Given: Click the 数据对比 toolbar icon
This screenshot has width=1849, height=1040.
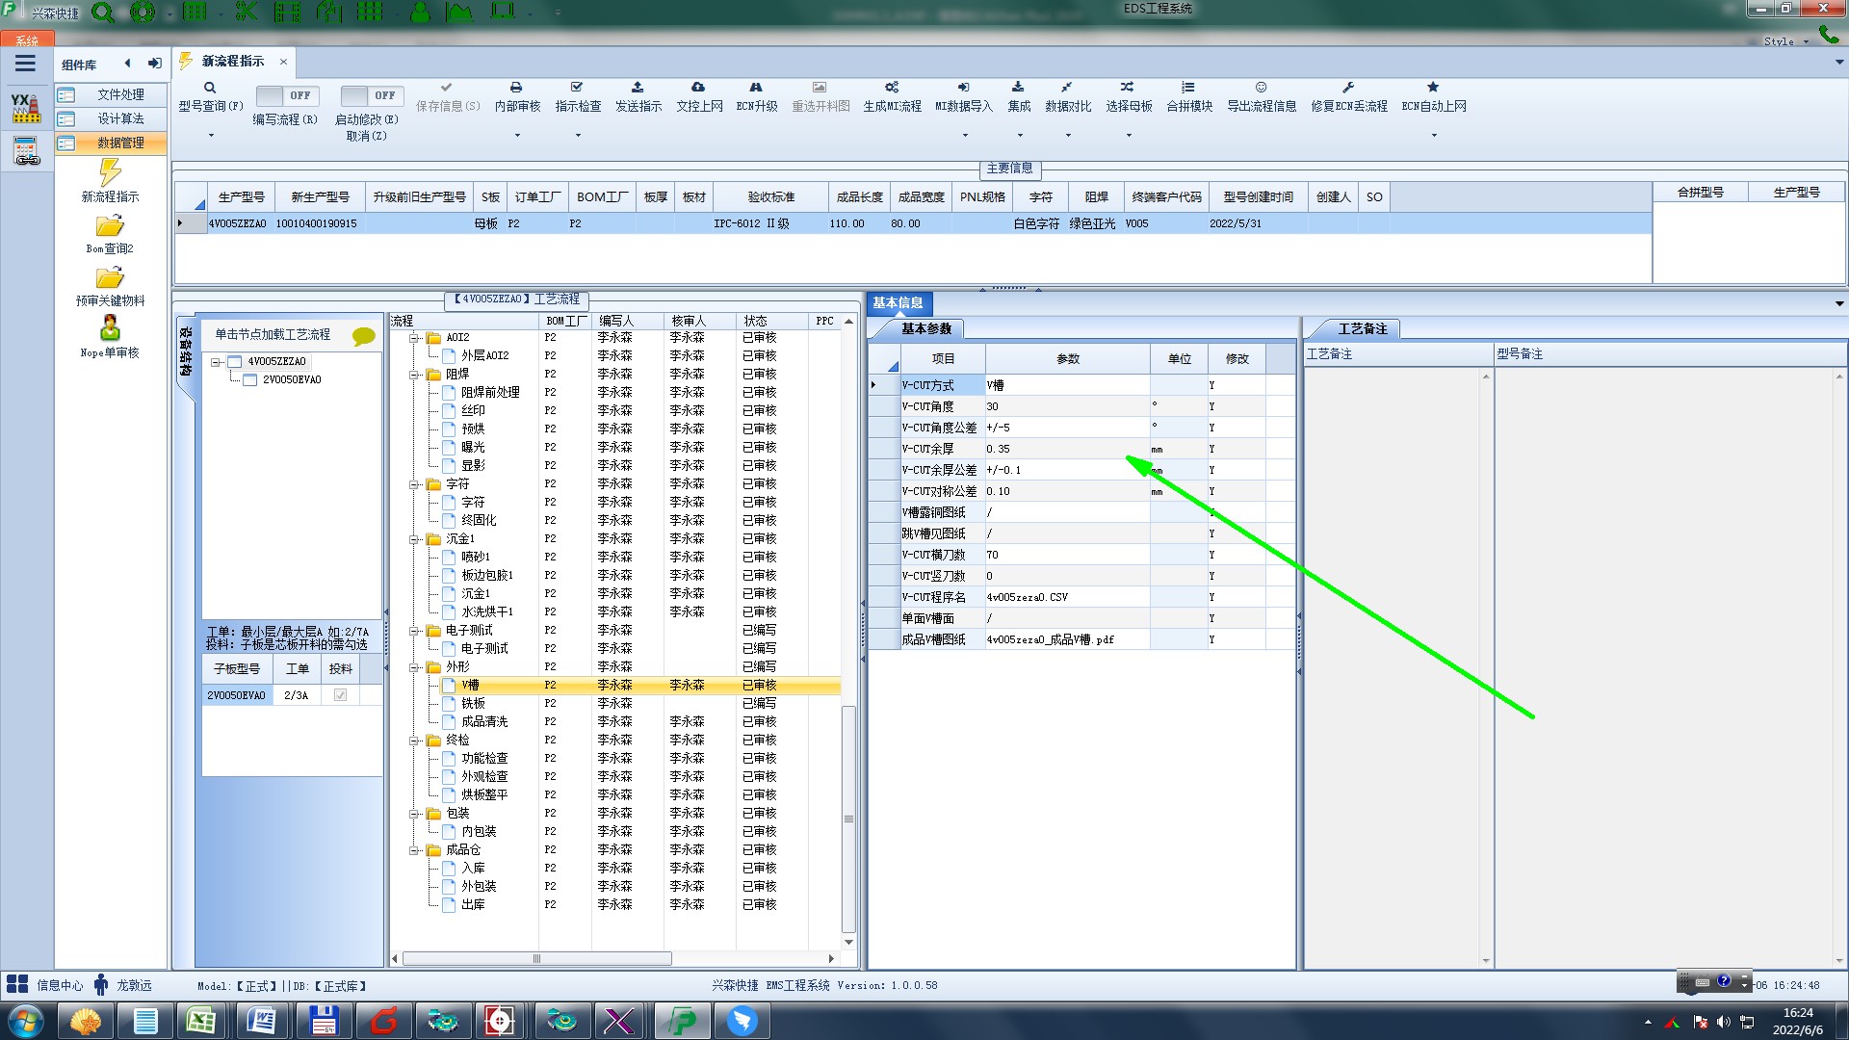Looking at the screenshot, I should [1067, 88].
